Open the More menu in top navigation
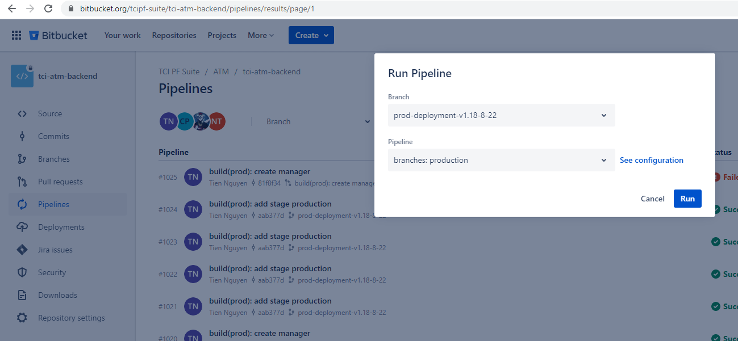Image resolution: width=738 pixels, height=341 pixels. point(260,35)
